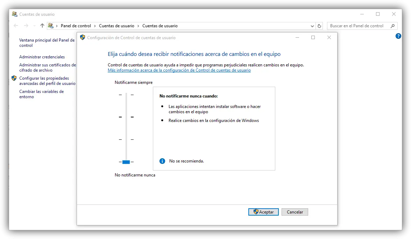Open 'Cambiar las variables de entorno' link
This screenshot has width=411, height=239.
click(41, 94)
